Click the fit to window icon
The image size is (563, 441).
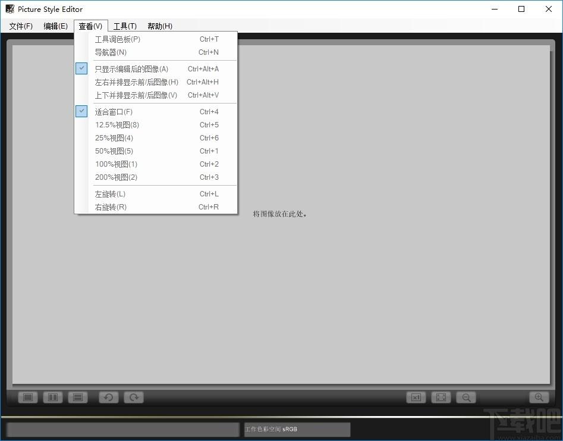pyautogui.click(x=441, y=397)
